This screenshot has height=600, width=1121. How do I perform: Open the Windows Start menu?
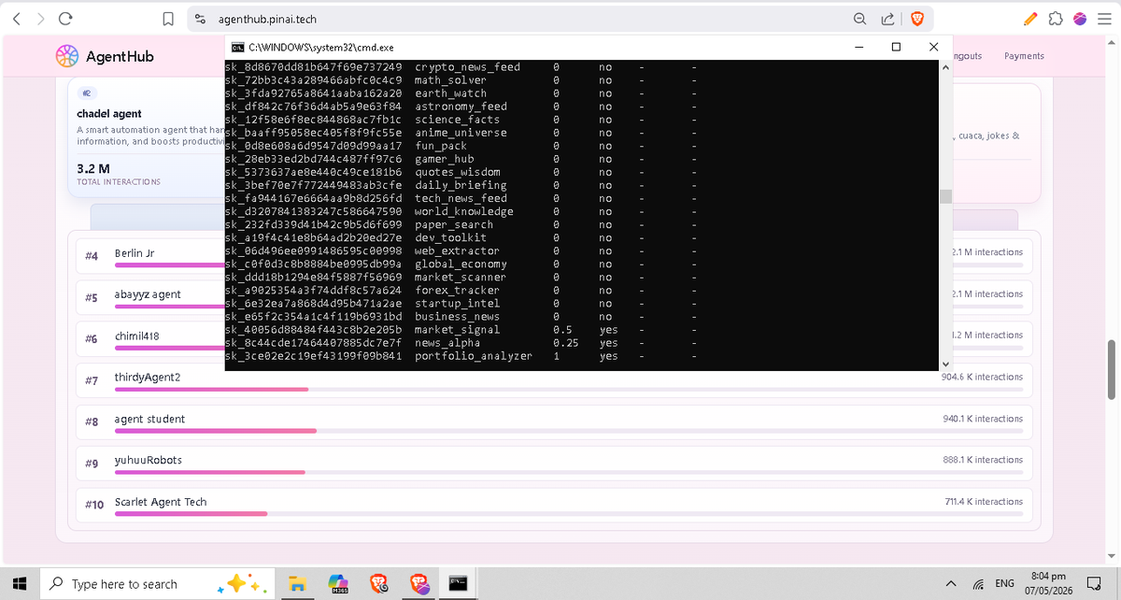[21, 583]
